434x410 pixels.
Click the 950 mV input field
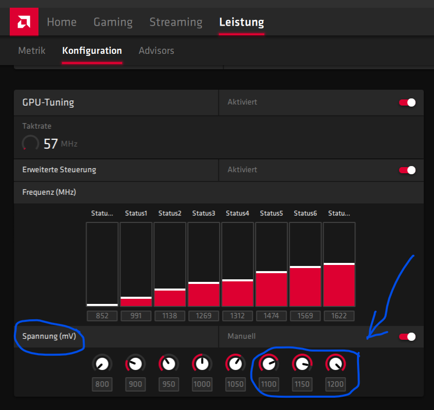pyautogui.click(x=169, y=384)
